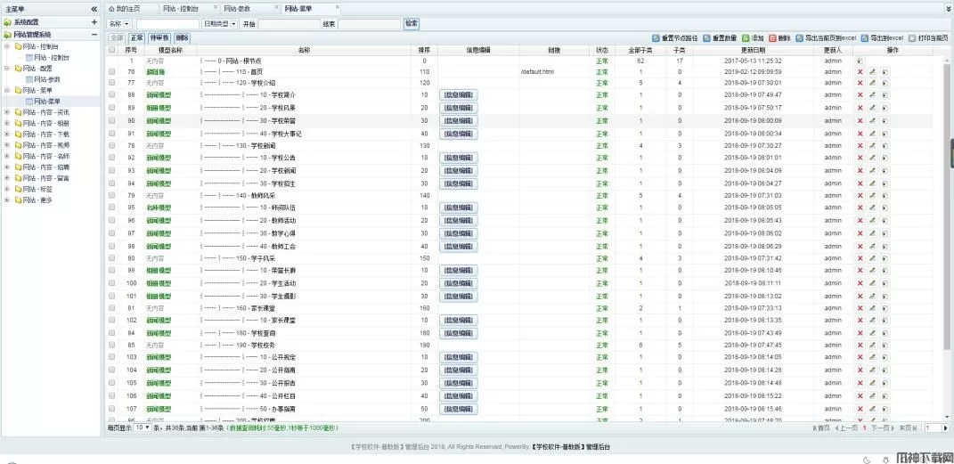954x464 pixels.
Task: Expand the 网站 - 内容 - 资讯 tree node
Action: click(6, 112)
